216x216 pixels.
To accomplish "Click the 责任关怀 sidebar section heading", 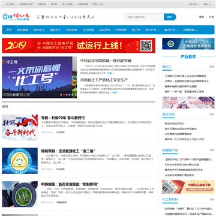I will 169,114.
